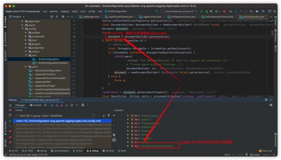Run with Coverage from the top toolbar

coord(212,11)
